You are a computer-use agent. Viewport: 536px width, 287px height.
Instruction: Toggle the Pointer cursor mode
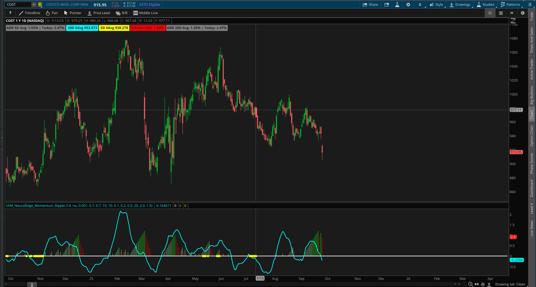click(73, 13)
